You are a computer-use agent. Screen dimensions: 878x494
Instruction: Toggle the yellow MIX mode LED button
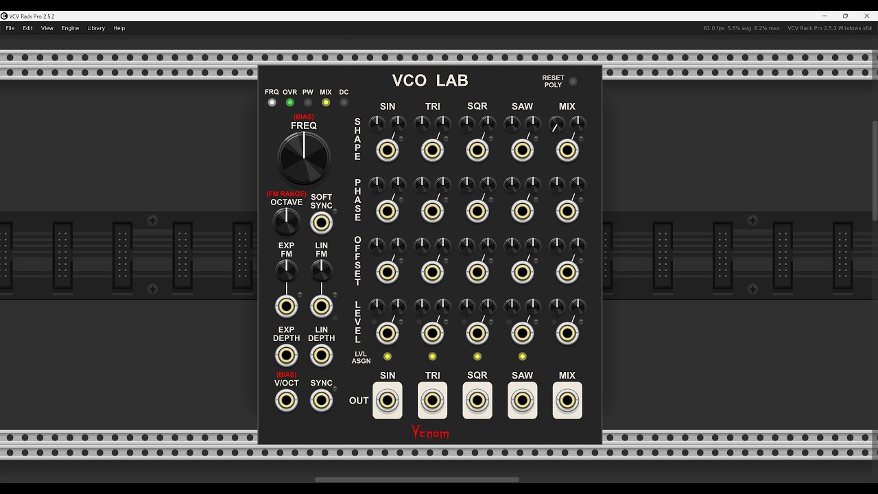[326, 102]
